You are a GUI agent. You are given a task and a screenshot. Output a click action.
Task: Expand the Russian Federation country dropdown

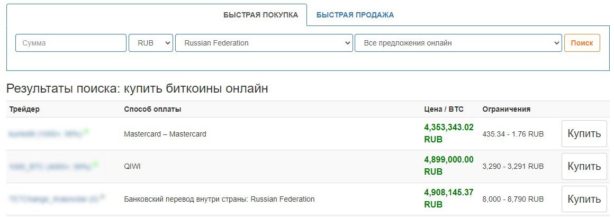click(264, 43)
